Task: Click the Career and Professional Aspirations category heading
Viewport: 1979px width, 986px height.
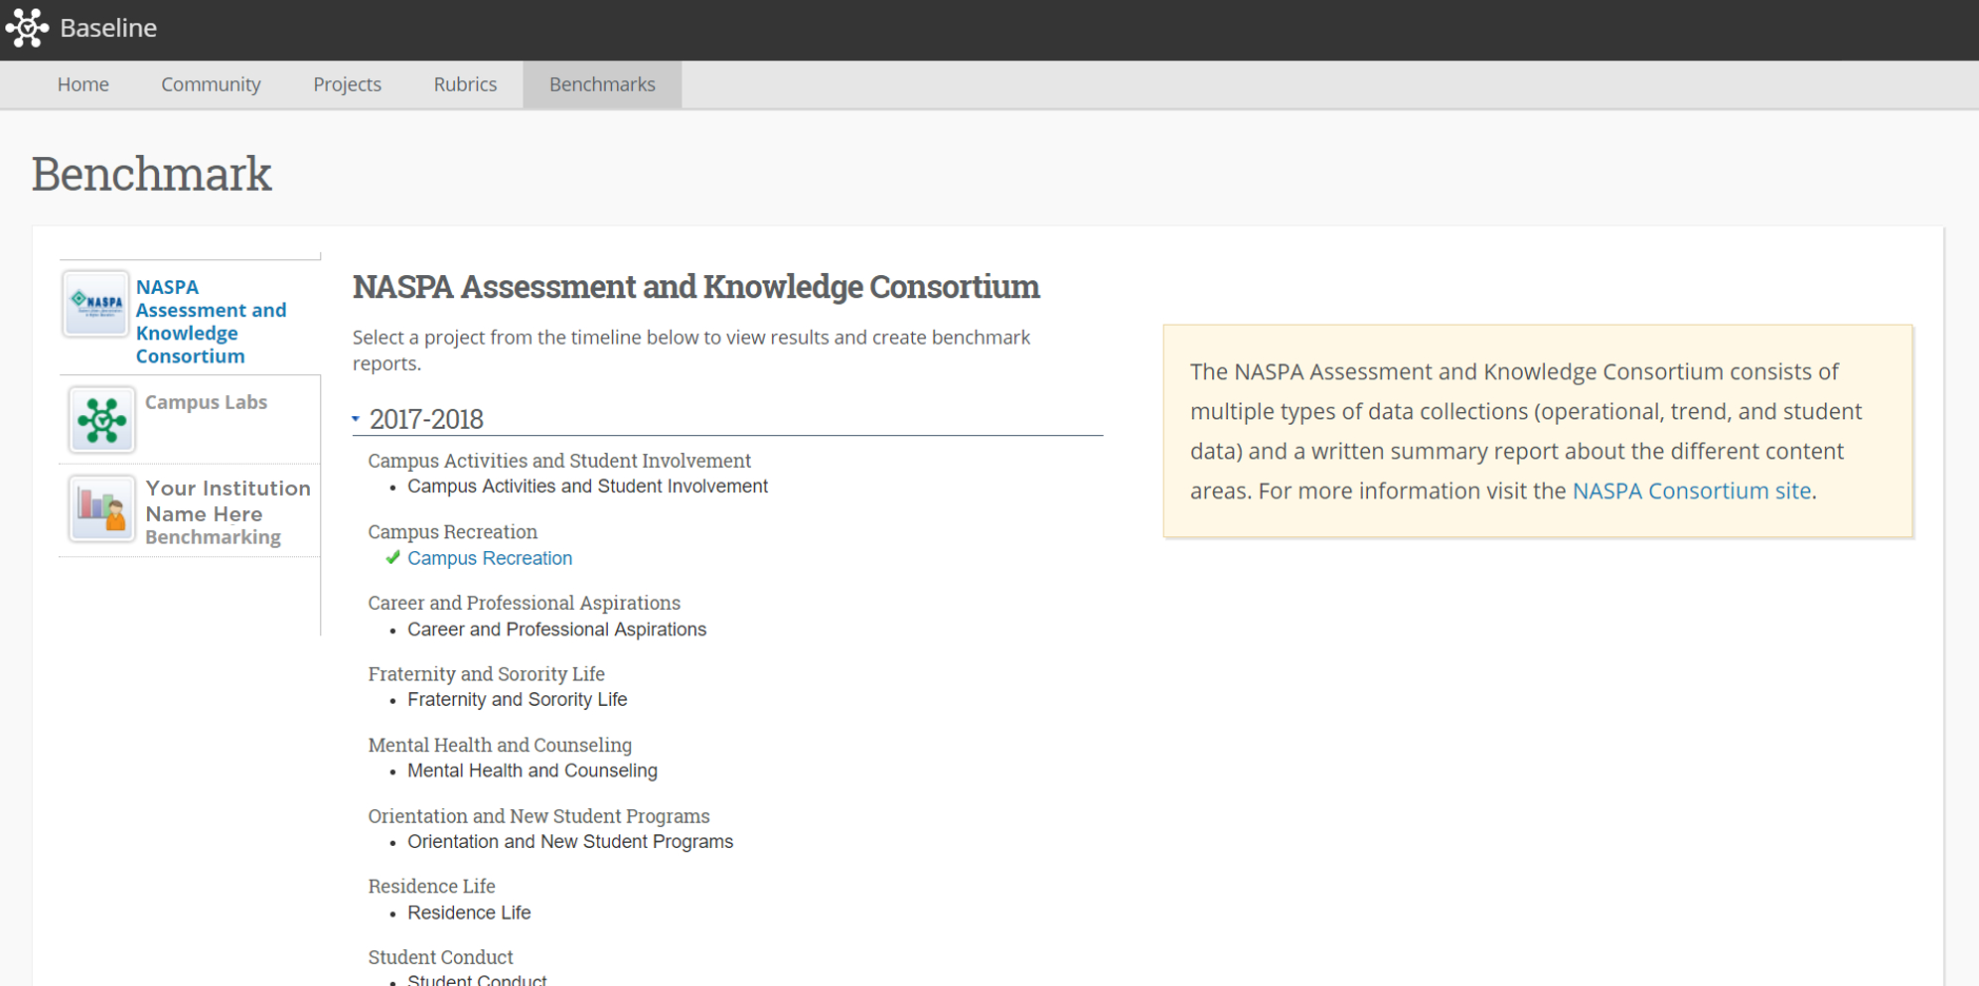Action: pos(524,603)
